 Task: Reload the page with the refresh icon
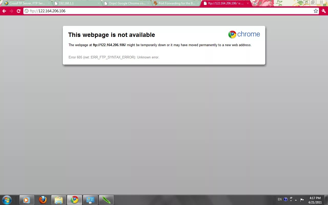coord(18,11)
